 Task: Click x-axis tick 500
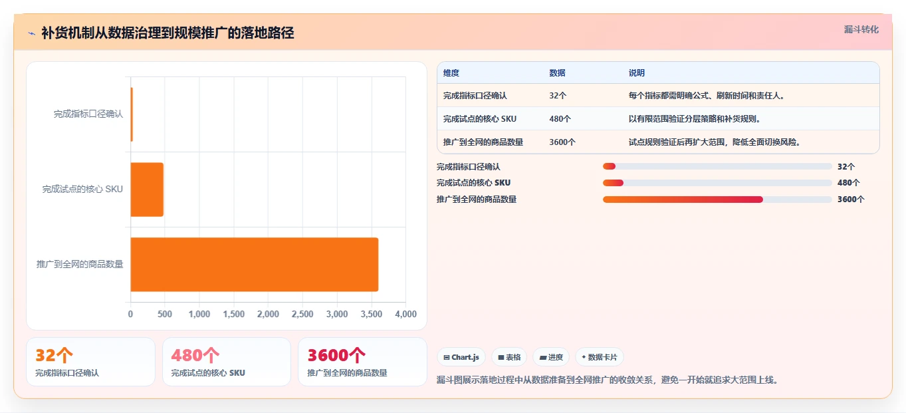(165, 315)
